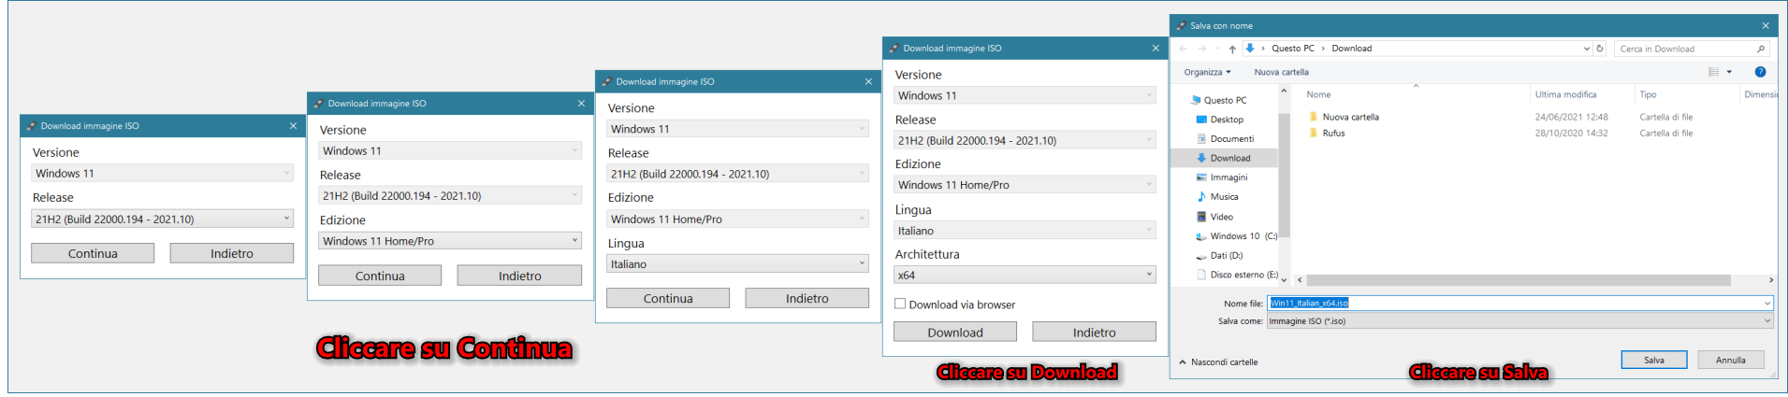This screenshot has width=1788, height=397.
Task: Click Continua in dialog ending with Lingua field
Action: pos(668,298)
